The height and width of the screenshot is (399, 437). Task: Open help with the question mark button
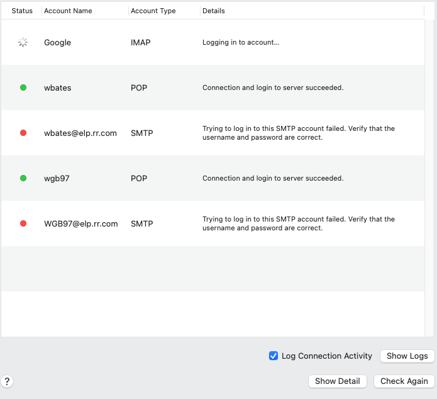click(x=7, y=381)
